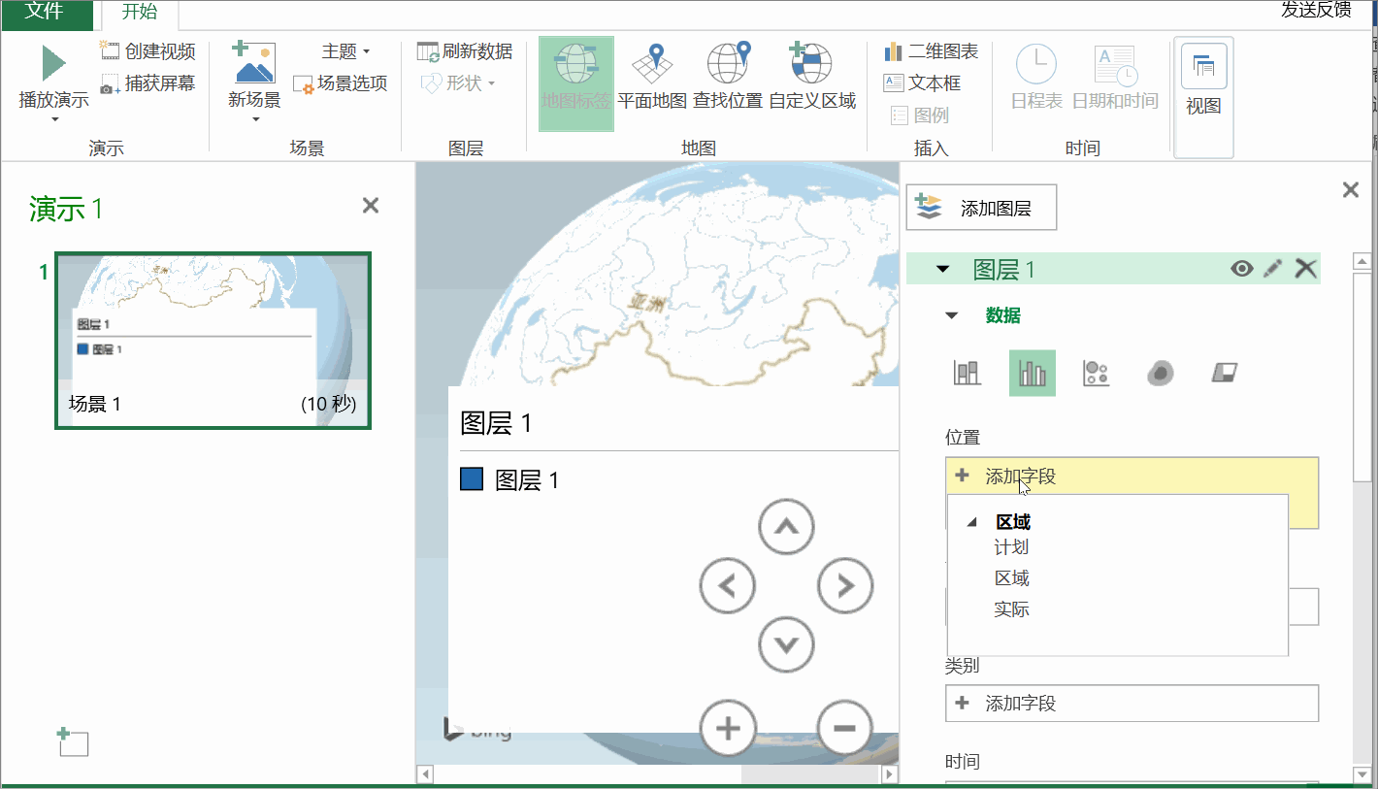Screen dimensions: 1378x789
Task: Choose the 实际 field
Action: click(x=1011, y=609)
